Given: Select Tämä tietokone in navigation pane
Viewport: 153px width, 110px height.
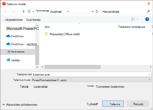Looking at the screenshot, I should point(18,52).
